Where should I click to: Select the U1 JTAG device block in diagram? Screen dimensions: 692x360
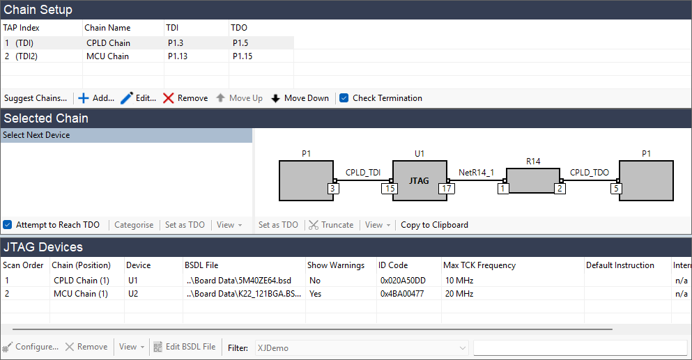pos(420,180)
